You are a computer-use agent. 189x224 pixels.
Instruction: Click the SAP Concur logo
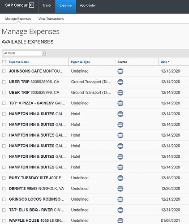(20, 5)
